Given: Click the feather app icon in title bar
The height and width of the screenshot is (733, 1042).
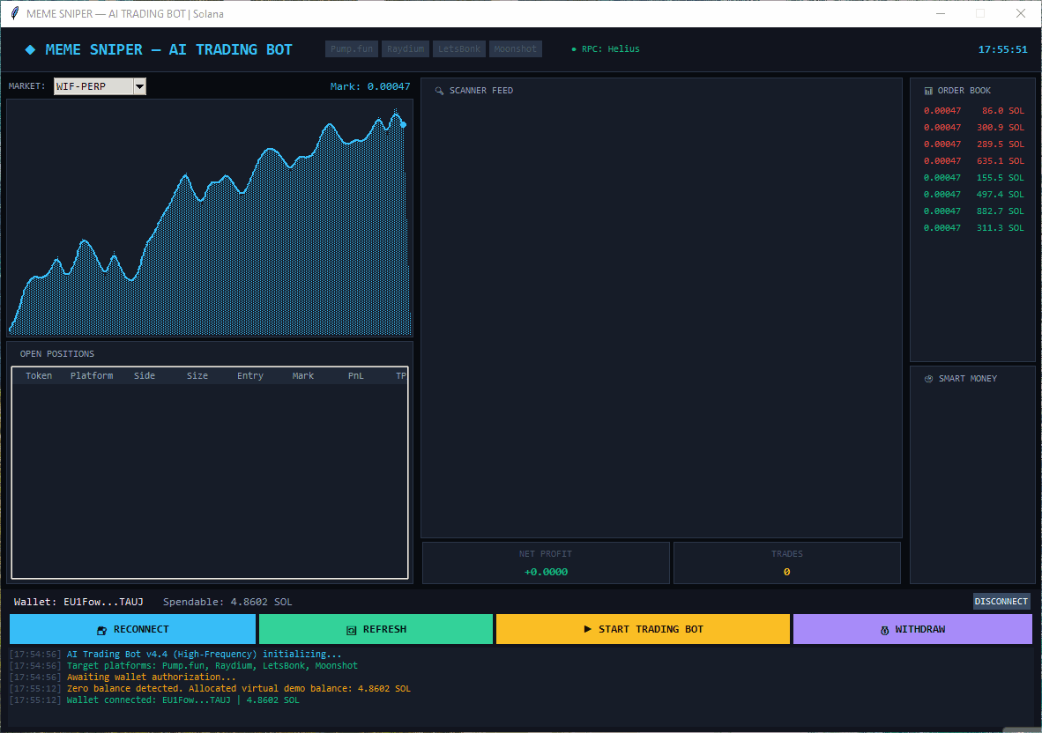Looking at the screenshot, I should [15, 13].
